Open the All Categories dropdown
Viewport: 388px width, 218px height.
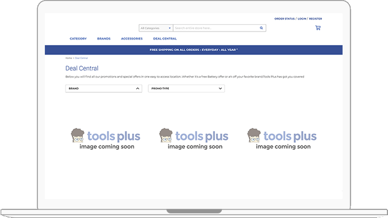coord(156,28)
